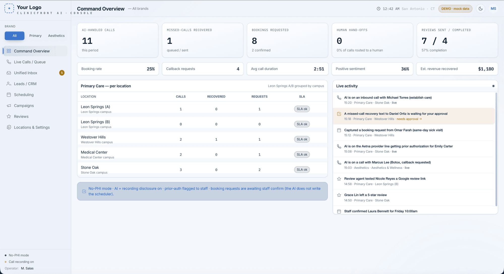Click the Leads / CRM people icon
Screen dimensions: 504x274
[9, 84]
